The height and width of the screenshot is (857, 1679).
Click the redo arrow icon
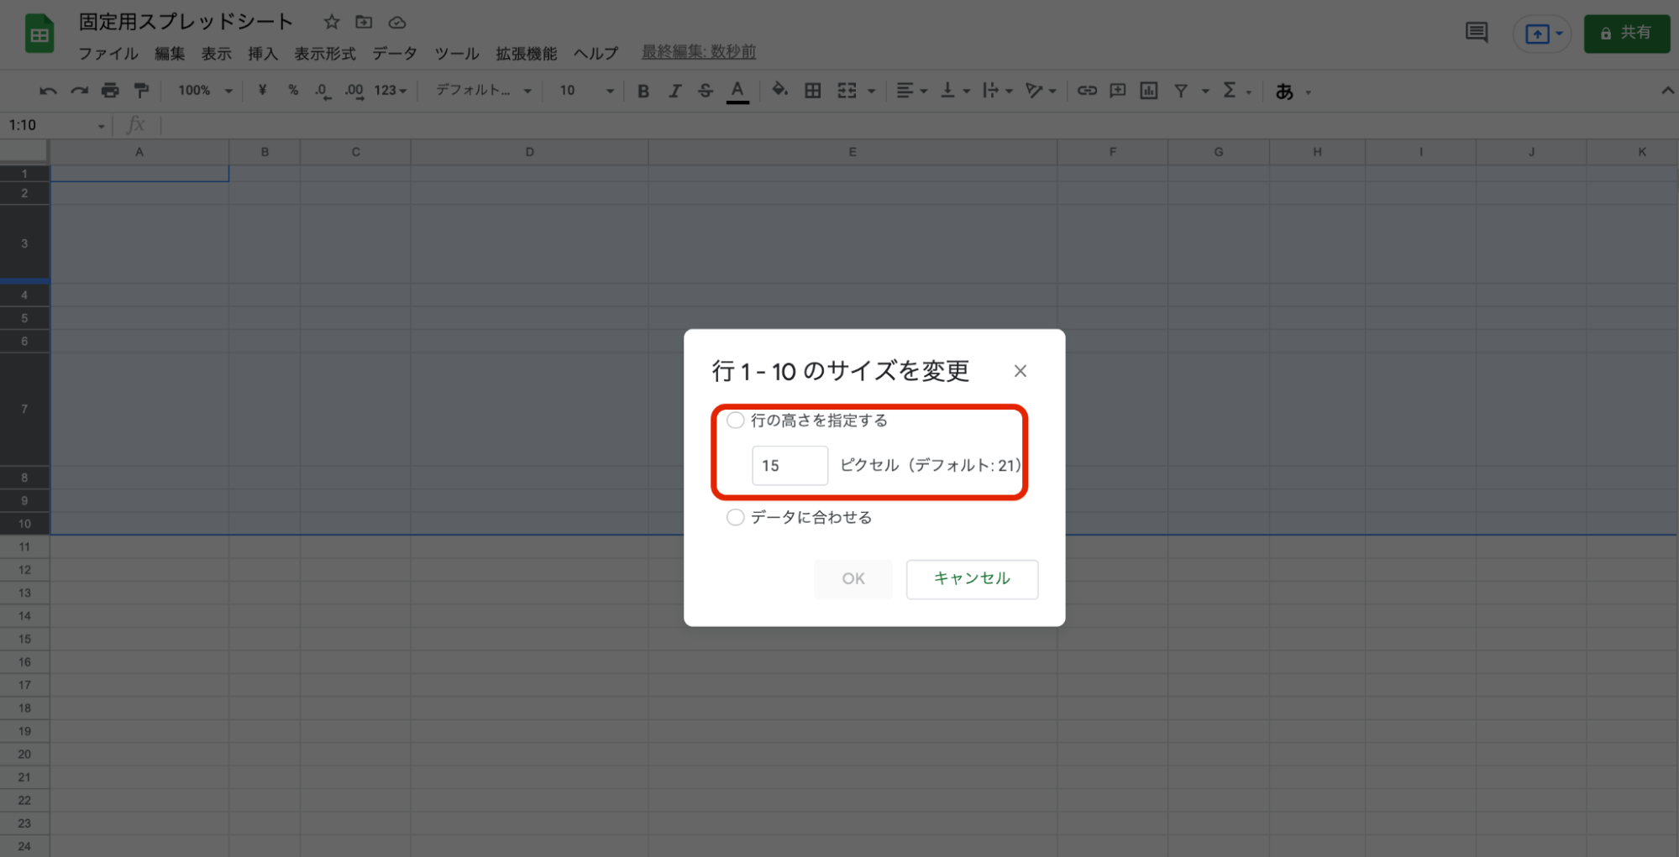tap(79, 91)
